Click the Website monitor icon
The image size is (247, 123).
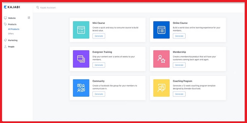pos(5,18)
